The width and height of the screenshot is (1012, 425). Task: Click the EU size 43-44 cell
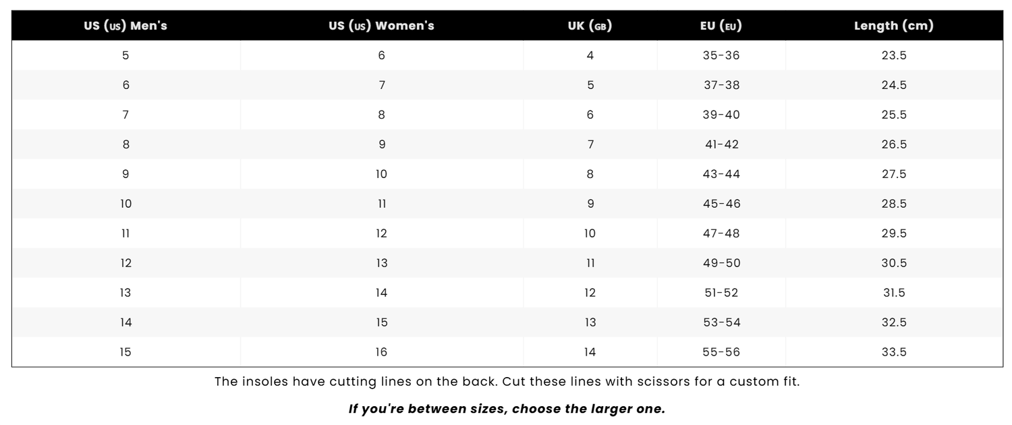pos(721,174)
